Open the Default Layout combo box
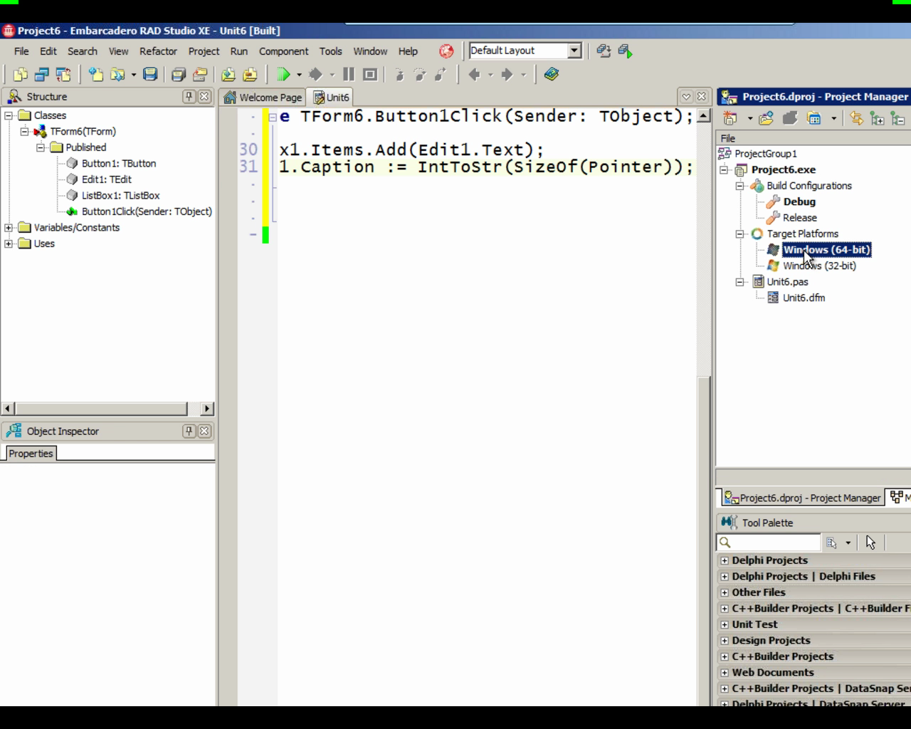The height and width of the screenshot is (729, 911). pyautogui.click(x=574, y=51)
